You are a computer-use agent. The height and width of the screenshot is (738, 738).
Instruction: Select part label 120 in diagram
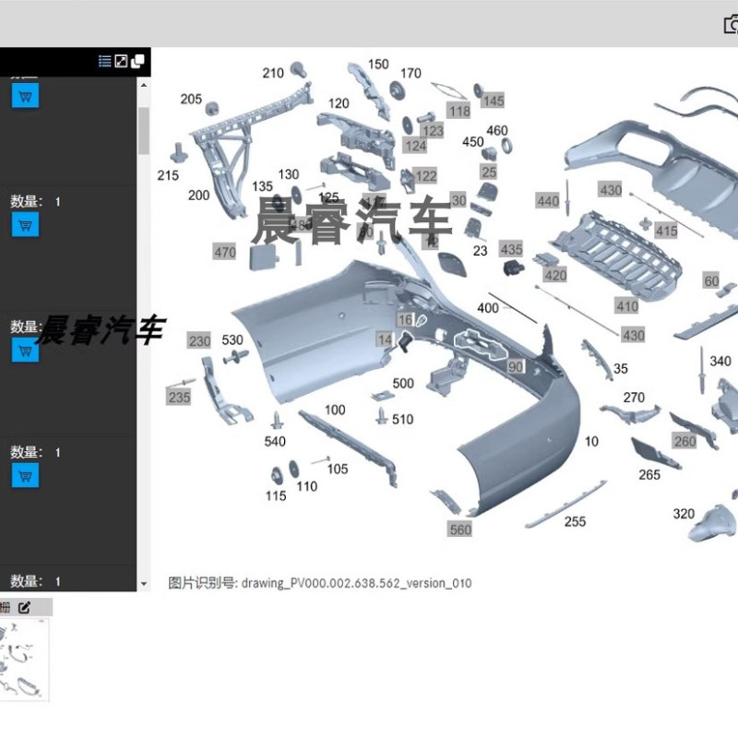click(339, 103)
